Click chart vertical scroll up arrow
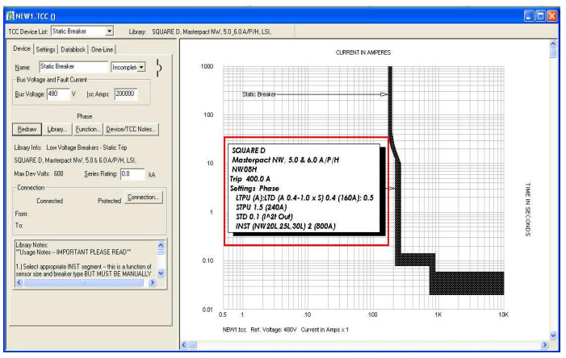The image size is (566, 358). coord(553,44)
